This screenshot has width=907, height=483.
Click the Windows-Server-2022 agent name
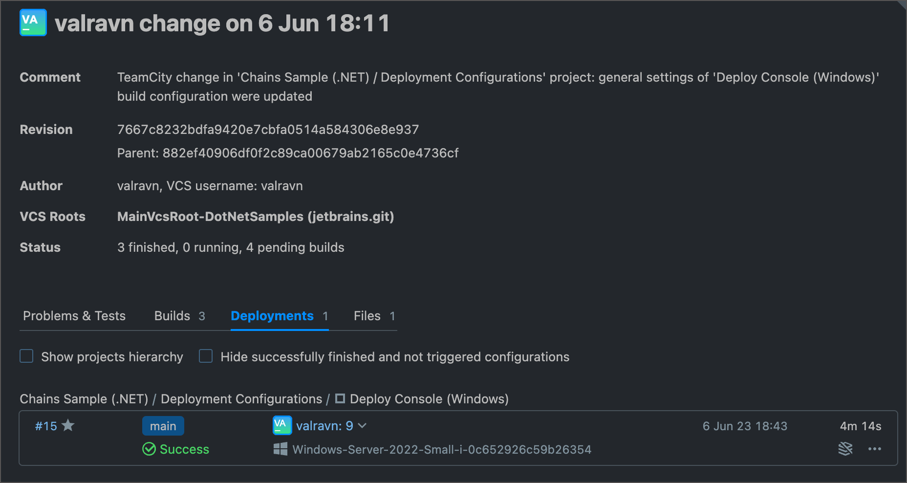[441, 449]
